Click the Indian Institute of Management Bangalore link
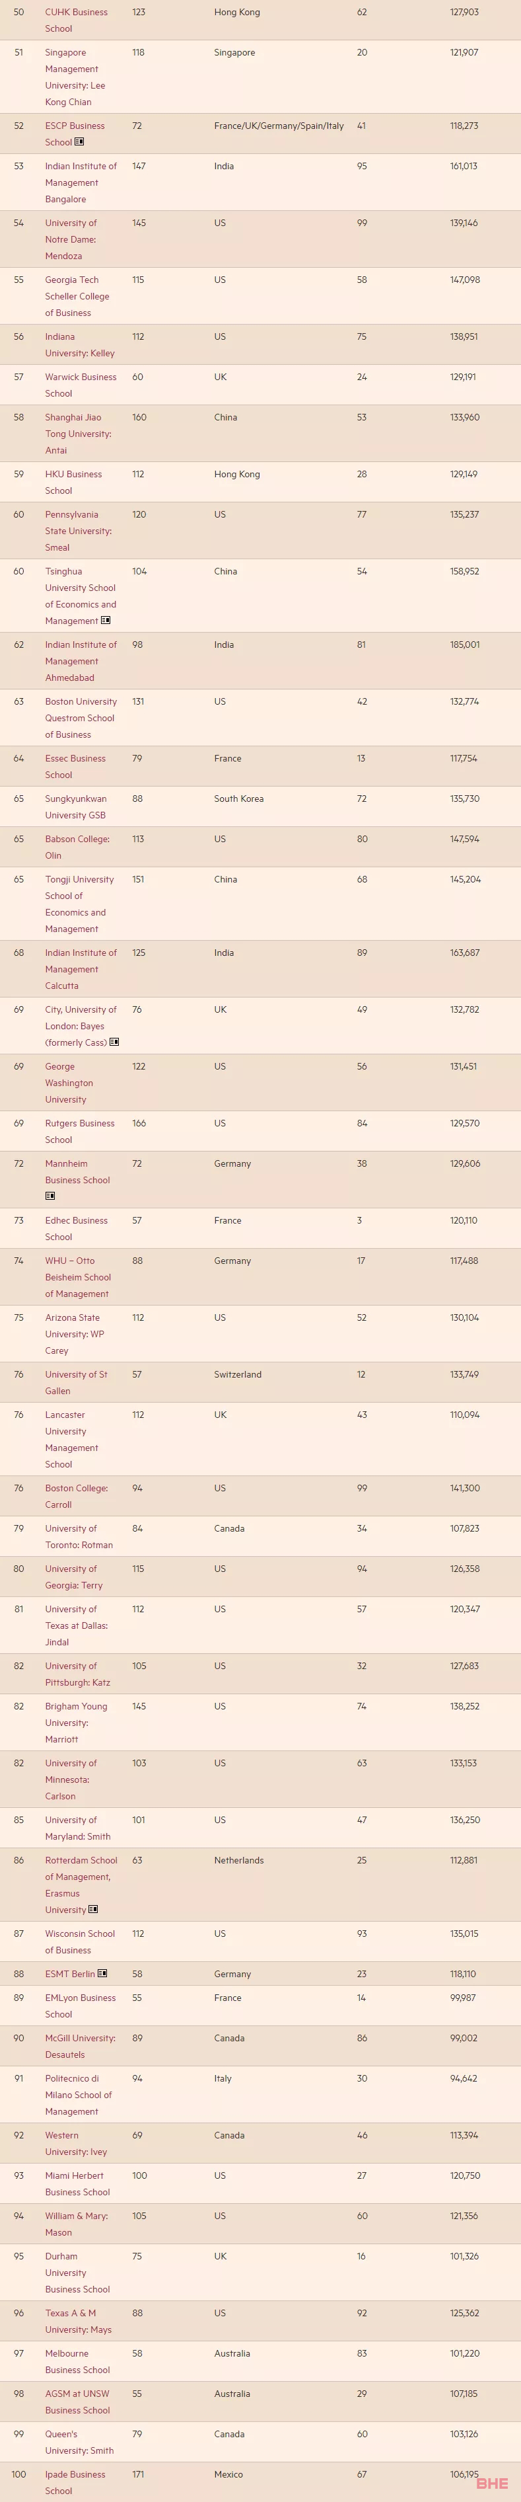521x2502 pixels. [81, 182]
